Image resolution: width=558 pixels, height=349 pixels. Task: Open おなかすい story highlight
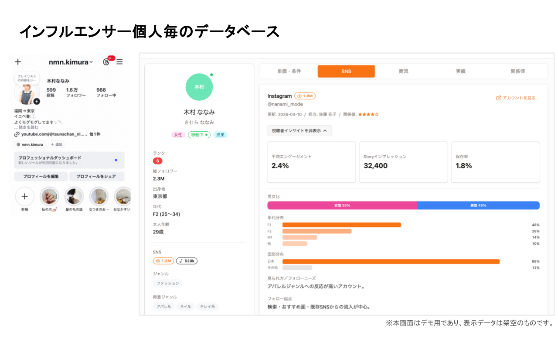[123, 196]
